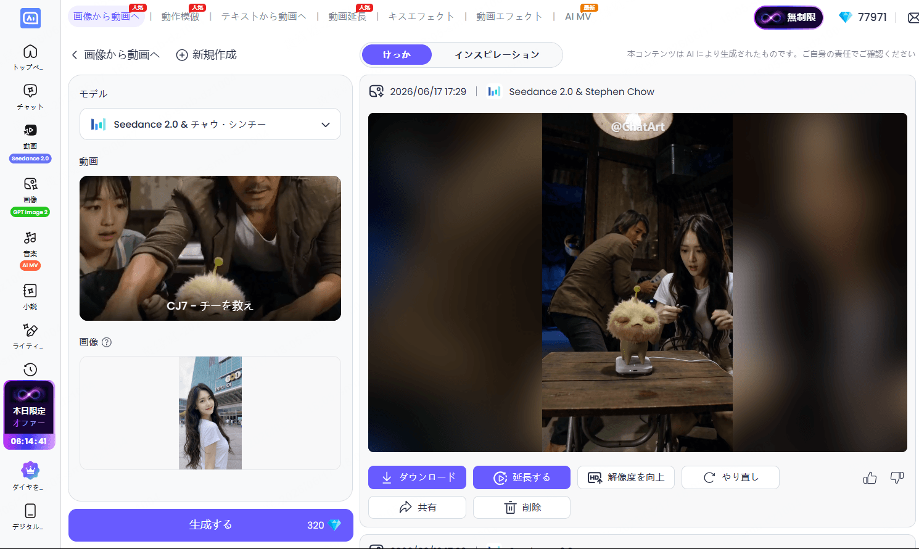The height and width of the screenshot is (549, 919).
Task: Click 解像度を向上 upscale button
Action: click(x=626, y=477)
